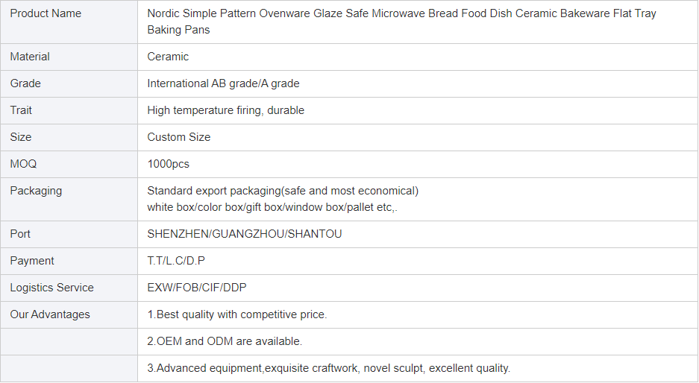This screenshot has width=699, height=383.
Task: Select the International AB grade/A grade text
Action: [223, 83]
